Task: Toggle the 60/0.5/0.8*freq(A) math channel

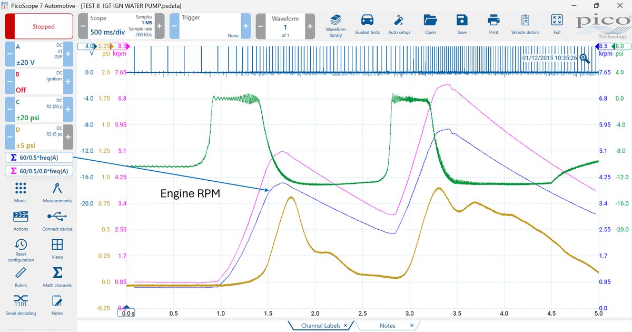Action: click(38, 171)
